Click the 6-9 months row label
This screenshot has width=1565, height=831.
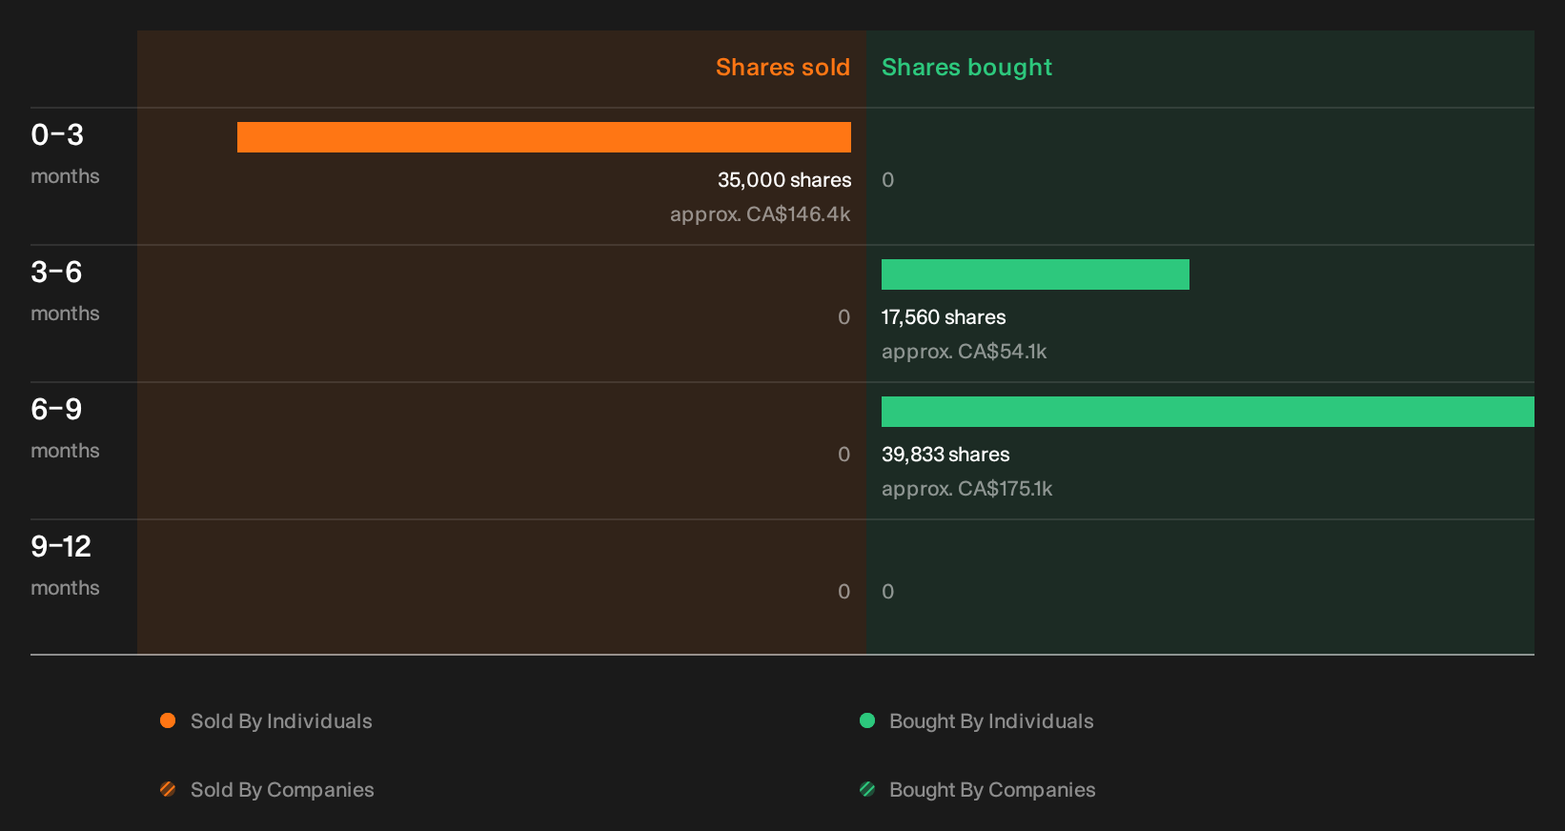pyautogui.click(x=65, y=427)
